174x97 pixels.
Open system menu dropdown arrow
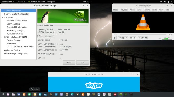(x=171, y=2)
